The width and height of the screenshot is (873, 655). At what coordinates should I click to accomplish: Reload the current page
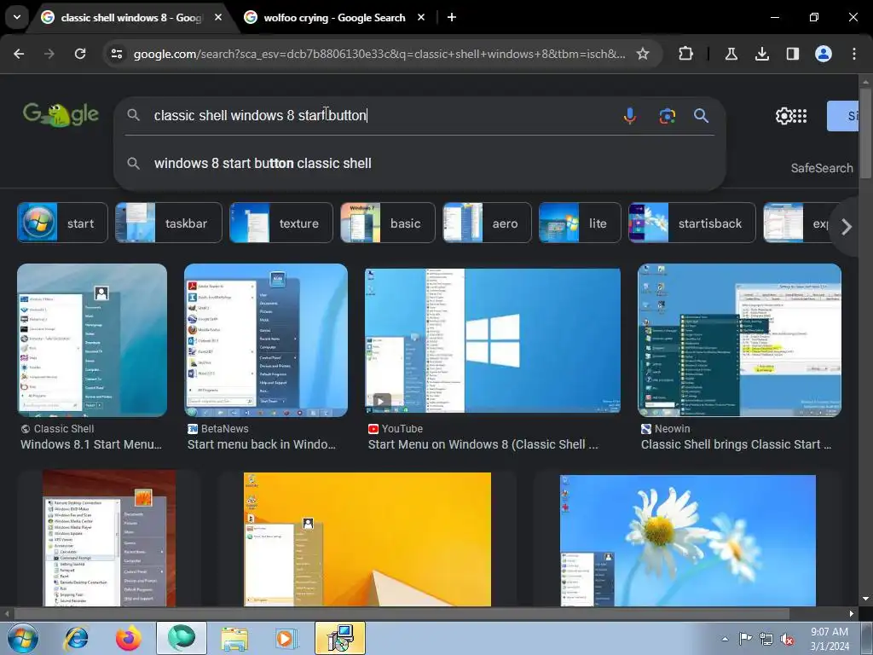pos(80,54)
